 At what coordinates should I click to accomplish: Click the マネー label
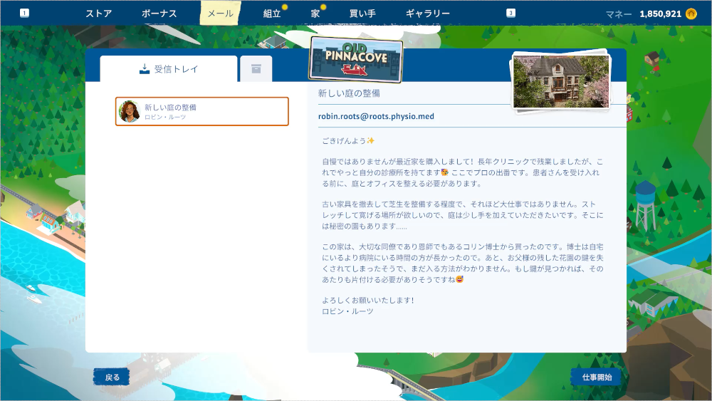[x=619, y=14]
